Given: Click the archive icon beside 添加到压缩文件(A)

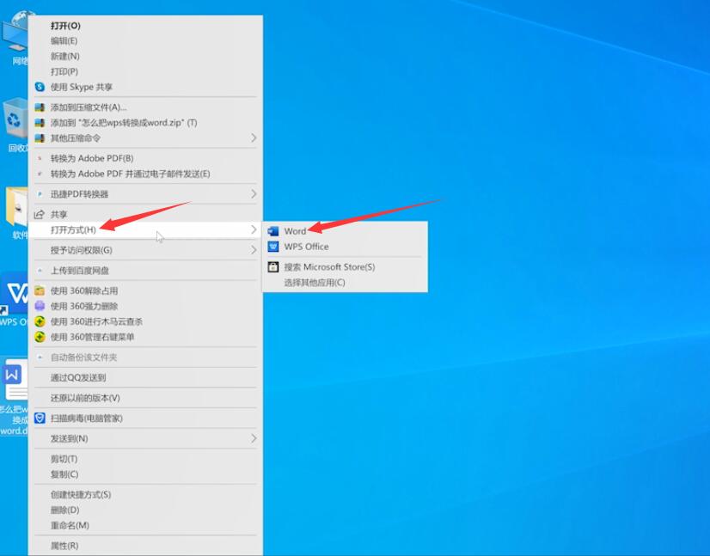Looking at the screenshot, I should (x=40, y=107).
